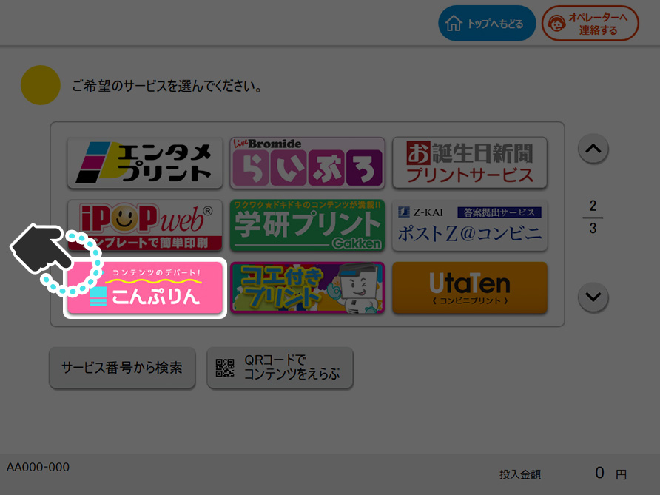Select the 学研プリント Gakken tile
Image resolution: width=660 pixels, height=495 pixels.
307,225
